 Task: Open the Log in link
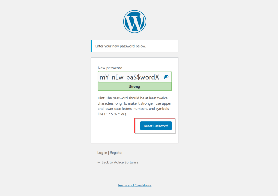tap(102, 153)
